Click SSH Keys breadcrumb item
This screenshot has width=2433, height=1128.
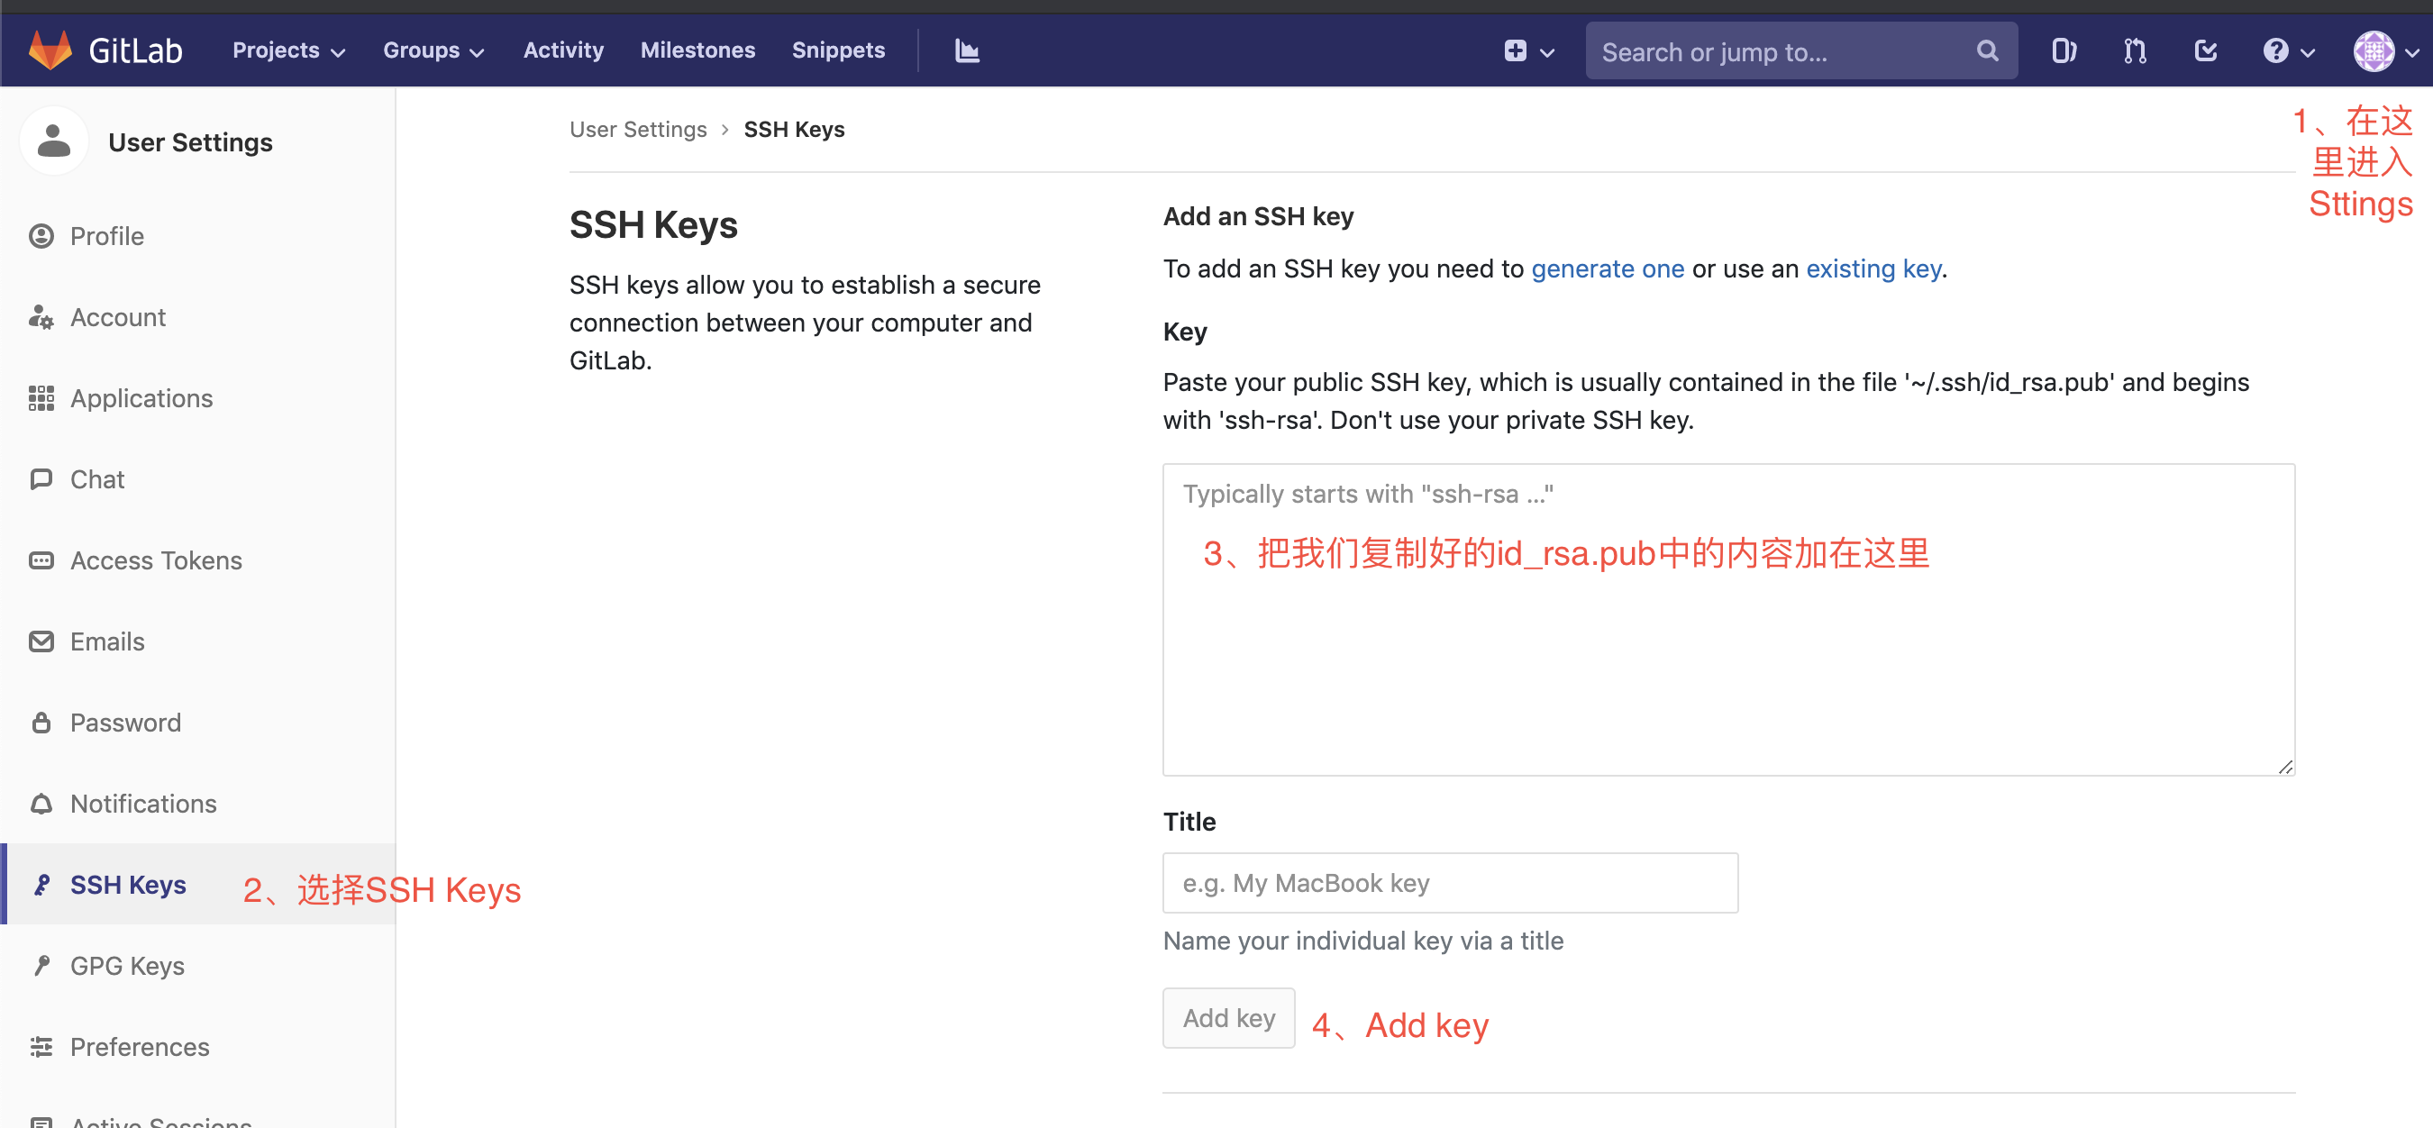pyautogui.click(x=794, y=130)
